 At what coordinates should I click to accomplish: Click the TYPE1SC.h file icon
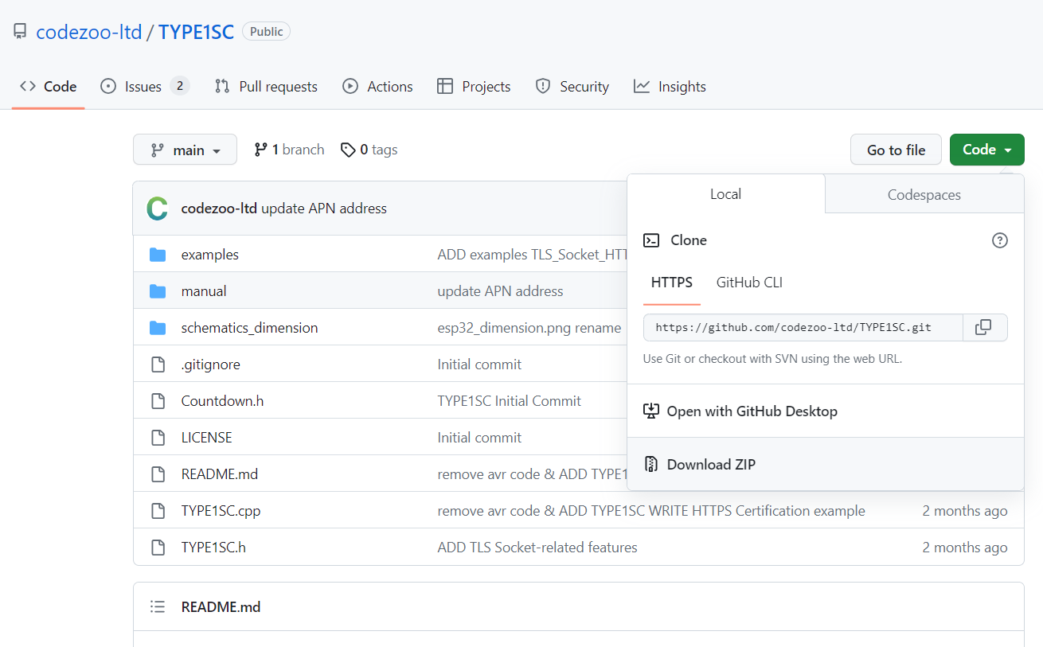(x=158, y=548)
